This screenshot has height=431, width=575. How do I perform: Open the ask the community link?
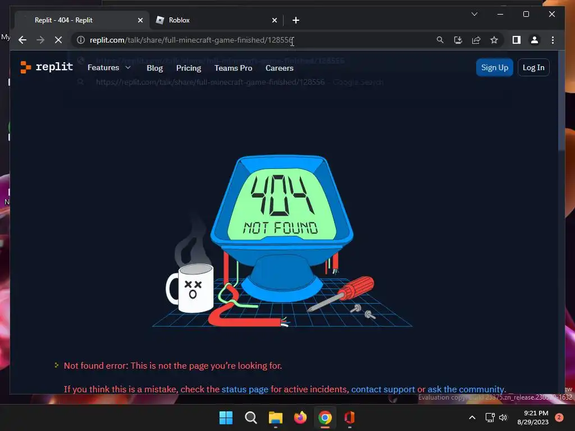pos(466,389)
